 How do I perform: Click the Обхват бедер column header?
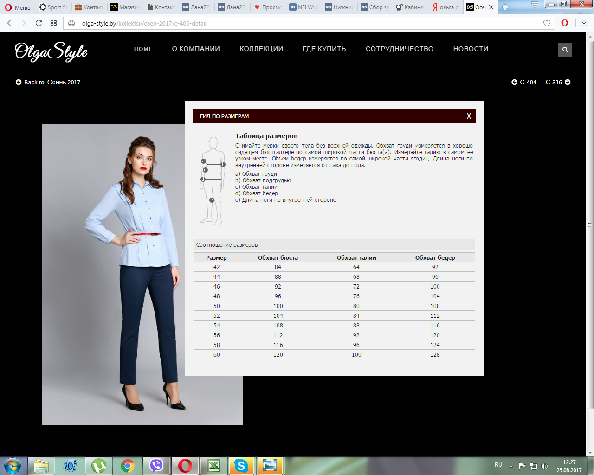[435, 257]
